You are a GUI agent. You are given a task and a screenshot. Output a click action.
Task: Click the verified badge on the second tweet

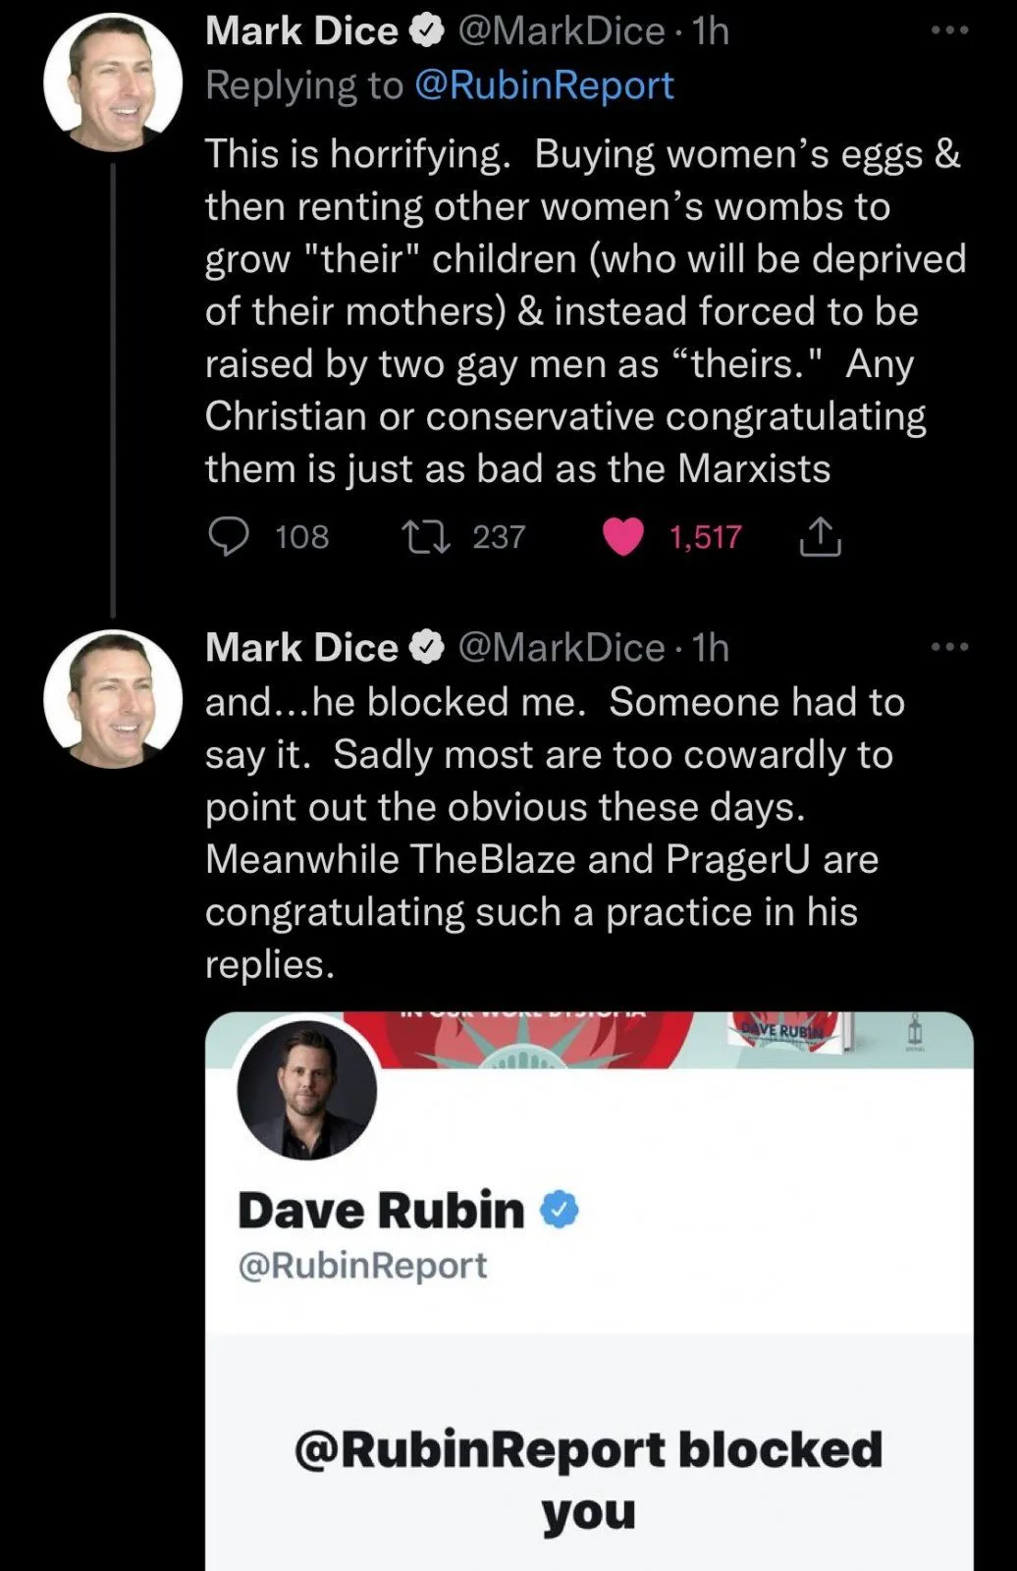(426, 648)
